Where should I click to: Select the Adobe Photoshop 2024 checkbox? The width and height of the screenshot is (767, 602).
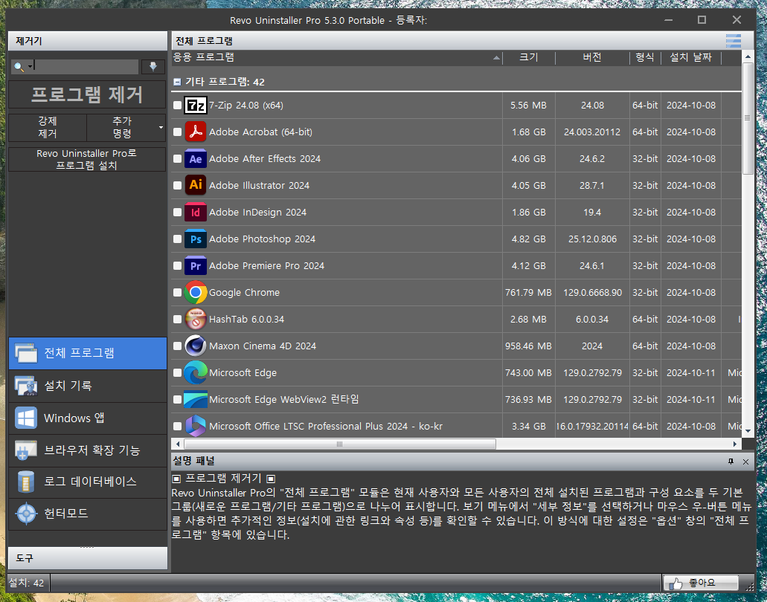(178, 239)
